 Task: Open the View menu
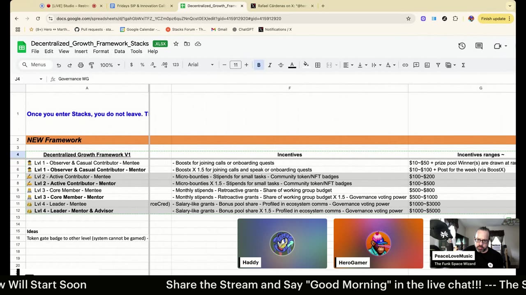pos(64,51)
